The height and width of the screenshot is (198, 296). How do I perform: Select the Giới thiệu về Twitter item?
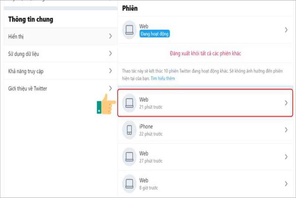(x=60, y=88)
